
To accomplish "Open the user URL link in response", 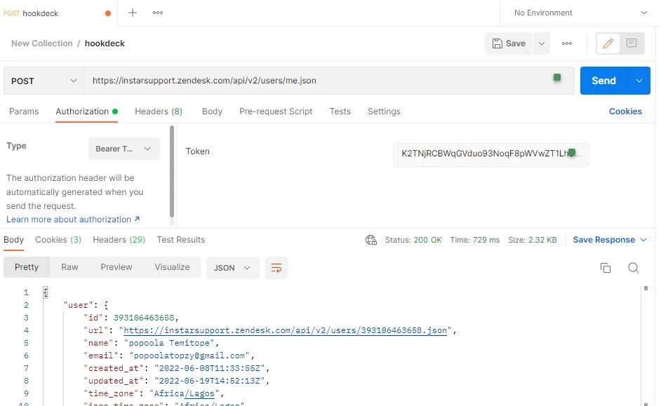I will (x=285, y=330).
